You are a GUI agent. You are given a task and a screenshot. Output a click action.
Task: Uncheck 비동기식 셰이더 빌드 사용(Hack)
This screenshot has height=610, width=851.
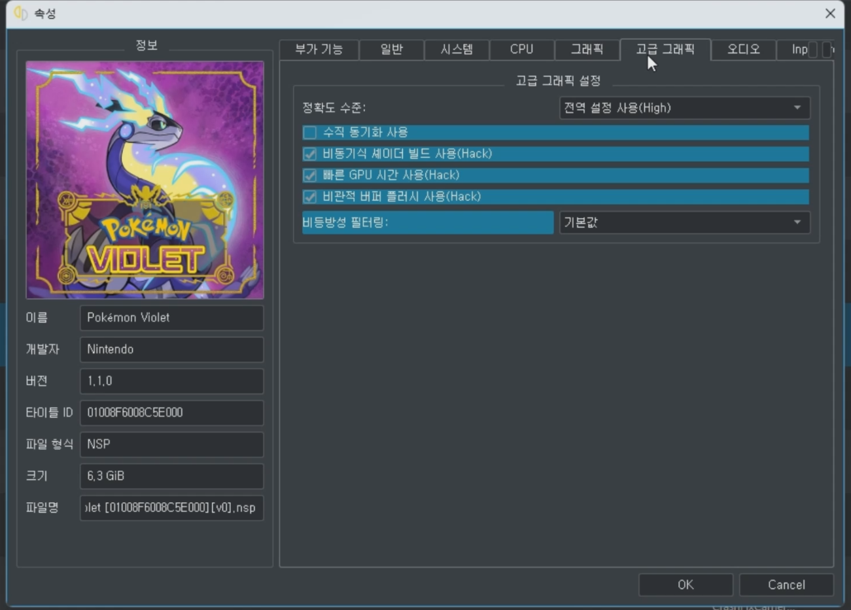point(309,154)
